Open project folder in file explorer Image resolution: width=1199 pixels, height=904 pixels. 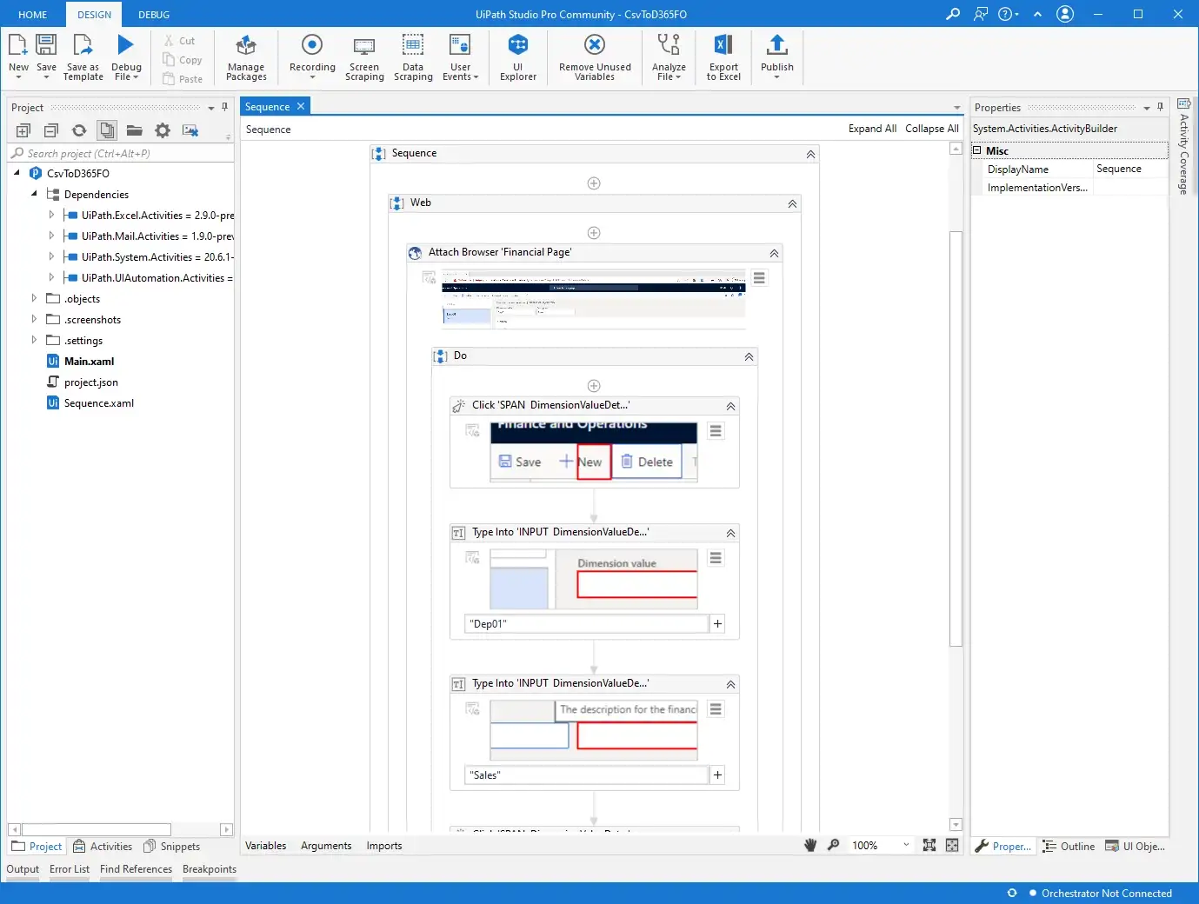pyautogui.click(x=135, y=130)
